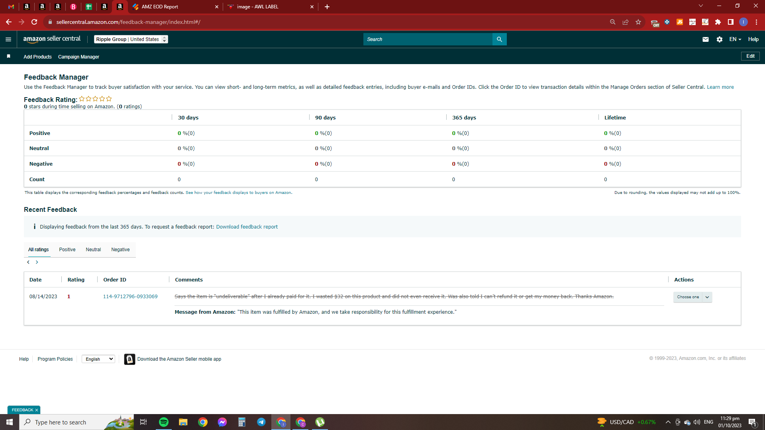Image resolution: width=765 pixels, height=430 pixels.
Task: Go to previous feedback page arrow
Action: point(28,262)
